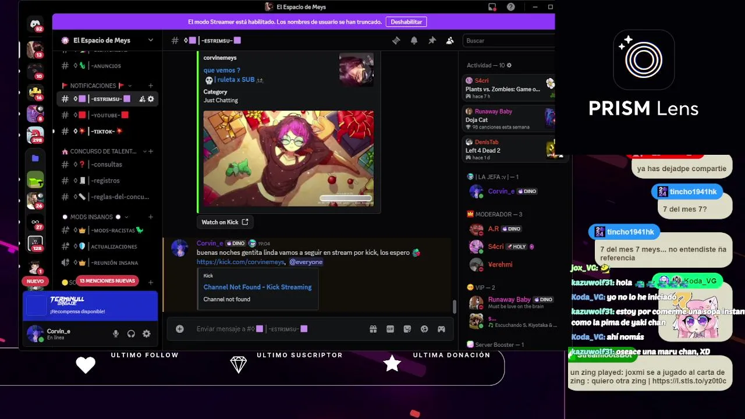745x419 pixels.
Task: Open the apps controller icon in the message bar
Action: [x=442, y=329]
